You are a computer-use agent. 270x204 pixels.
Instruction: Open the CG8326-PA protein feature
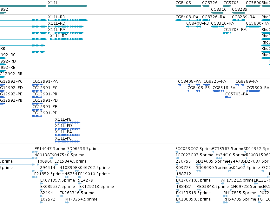click(x=207, y=85)
